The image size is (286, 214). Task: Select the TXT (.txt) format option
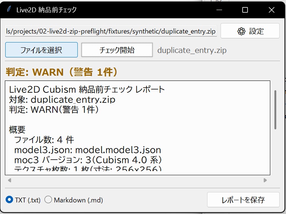pyautogui.click(x=23, y=200)
